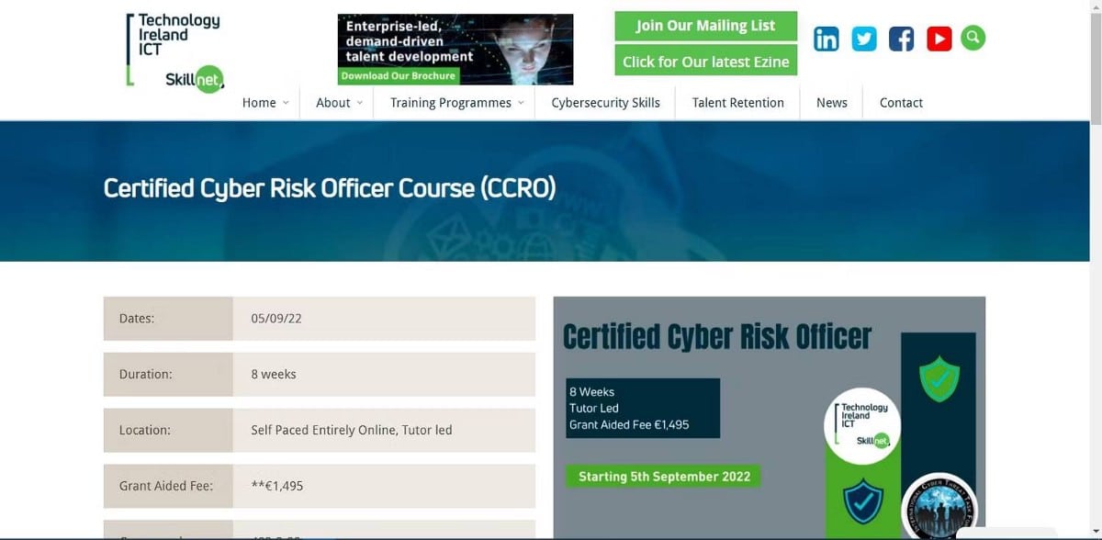This screenshot has height=540, width=1102.
Task: Open the Facebook social icon
Action: point(901,39)
